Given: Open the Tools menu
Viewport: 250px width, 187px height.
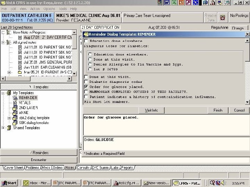Looking at the screenshot, I should click(x=63, y=9).
